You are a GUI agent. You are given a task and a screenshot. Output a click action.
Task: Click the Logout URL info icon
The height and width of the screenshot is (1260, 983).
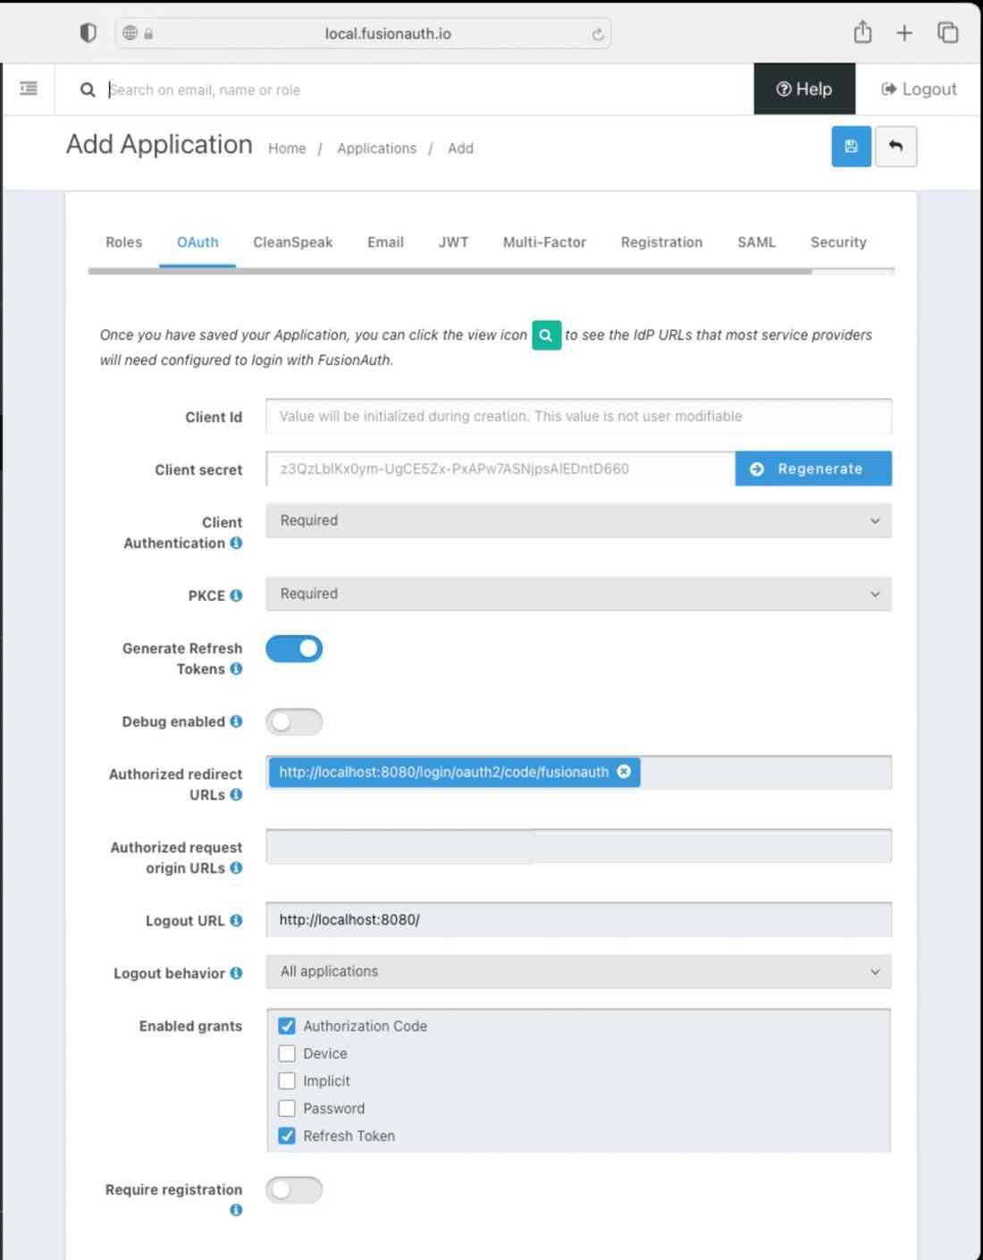236,920
